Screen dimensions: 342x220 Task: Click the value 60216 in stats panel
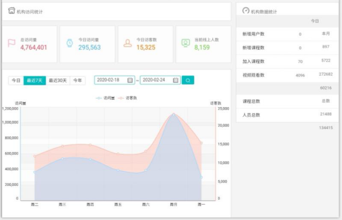[x=325, y=88]
